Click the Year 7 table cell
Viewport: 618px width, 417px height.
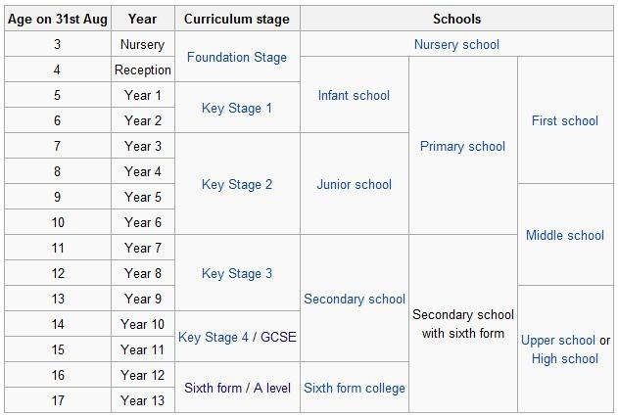(143, 248)
